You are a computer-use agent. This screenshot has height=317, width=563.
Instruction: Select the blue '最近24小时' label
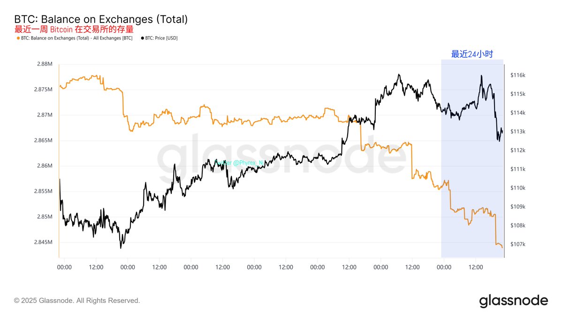point(472,54)
